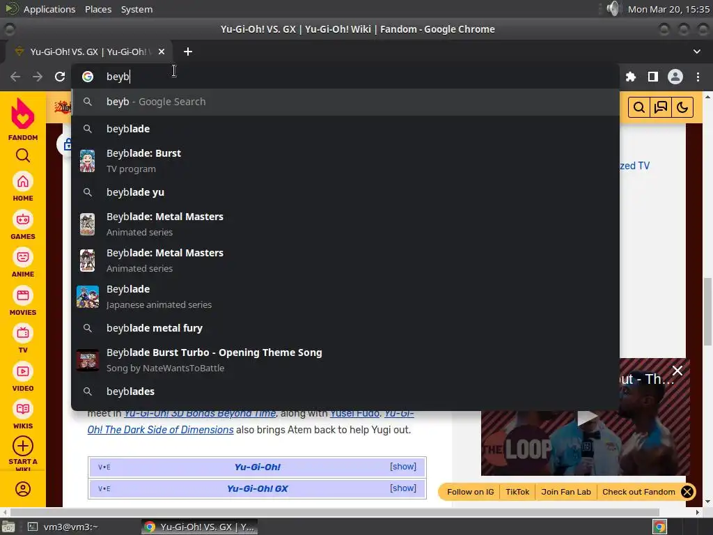This screenshot has width=713, height=535.
Task: Open Chrome profile avatar
Action: click(x=675, y=77)
